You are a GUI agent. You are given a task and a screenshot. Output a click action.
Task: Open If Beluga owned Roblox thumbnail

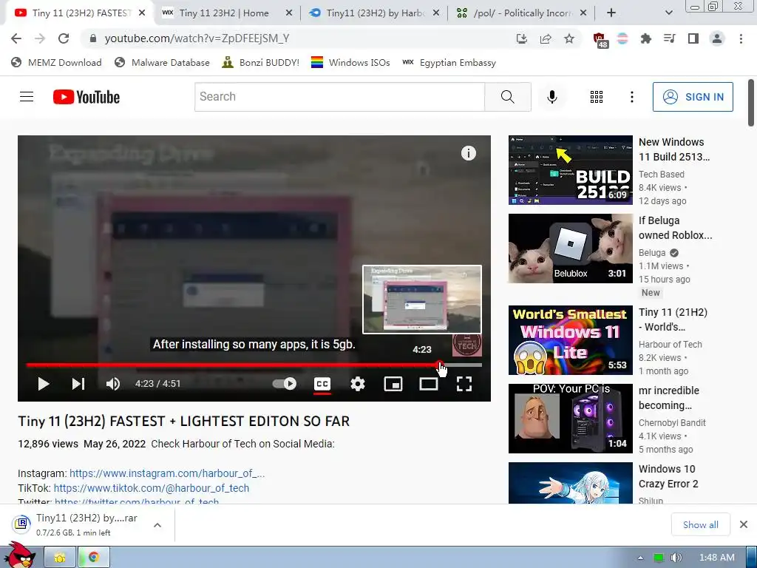pos(570,248)
